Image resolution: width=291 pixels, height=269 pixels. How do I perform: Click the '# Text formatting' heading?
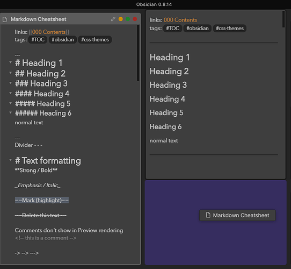(48, 160)
